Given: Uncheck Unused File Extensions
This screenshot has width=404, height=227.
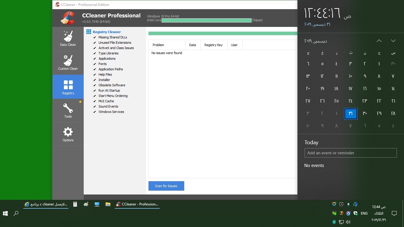Looking at the screenshot, I should pos(95,43).
